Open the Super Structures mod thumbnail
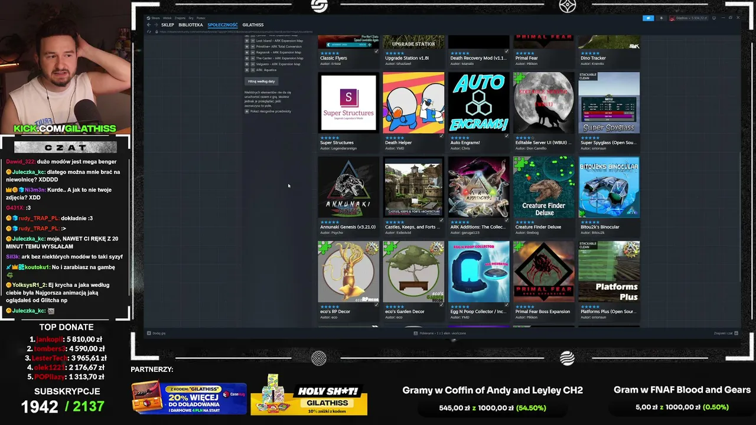Viewport: 756px width, 425px height. (348, 103)
